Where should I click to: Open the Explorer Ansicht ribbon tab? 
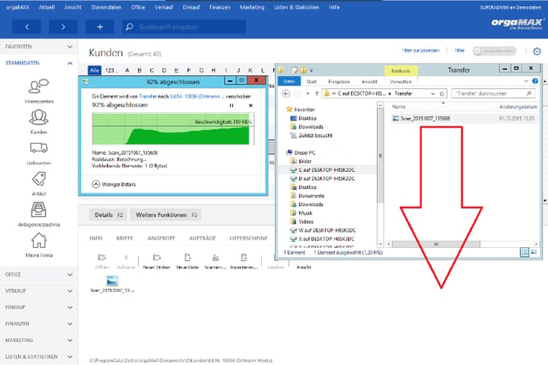pyautogui.click(x=370, y=82)
